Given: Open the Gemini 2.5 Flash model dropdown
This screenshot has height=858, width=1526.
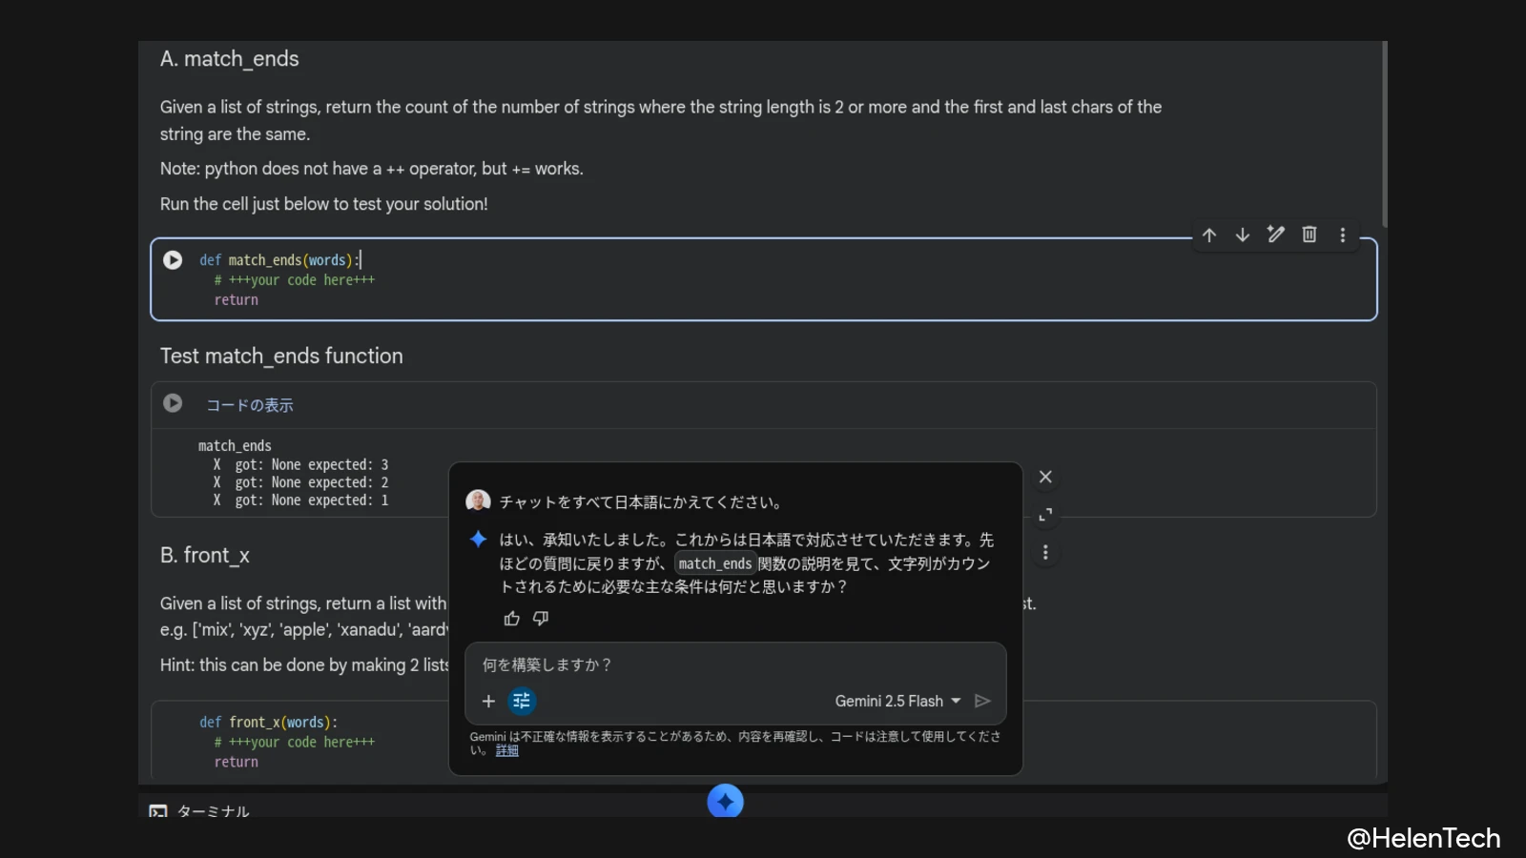Looking at the screenshot, I should (x=897, y=702).
